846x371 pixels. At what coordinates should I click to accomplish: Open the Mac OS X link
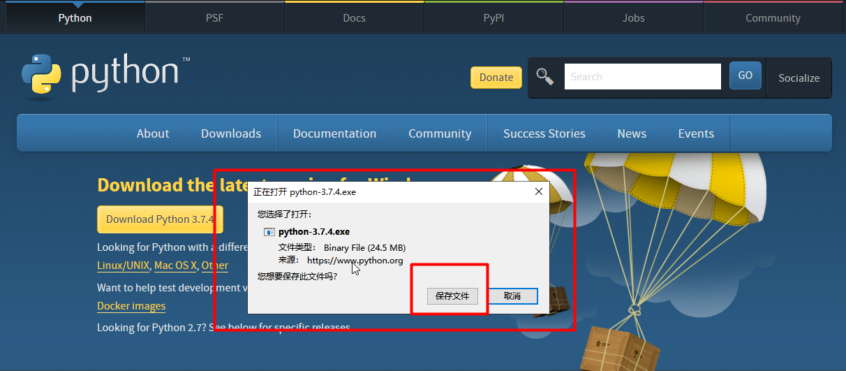click(176, 265)
